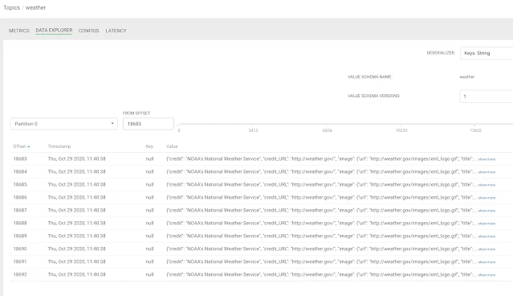This screenshot has height=296, width=513.
Task: Show more for offset 18683 value
Action: pyautogui.click(x=487, y=159)
